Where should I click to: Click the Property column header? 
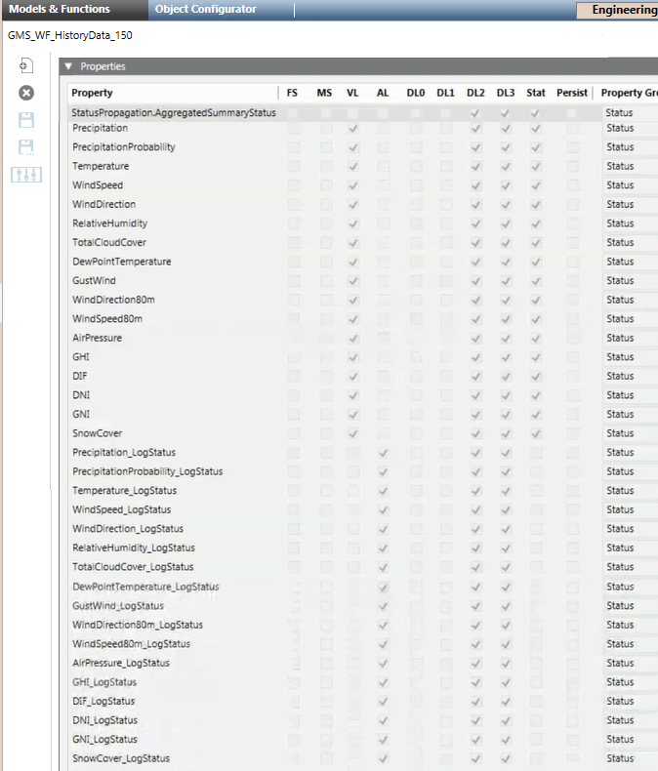[93, 93]
